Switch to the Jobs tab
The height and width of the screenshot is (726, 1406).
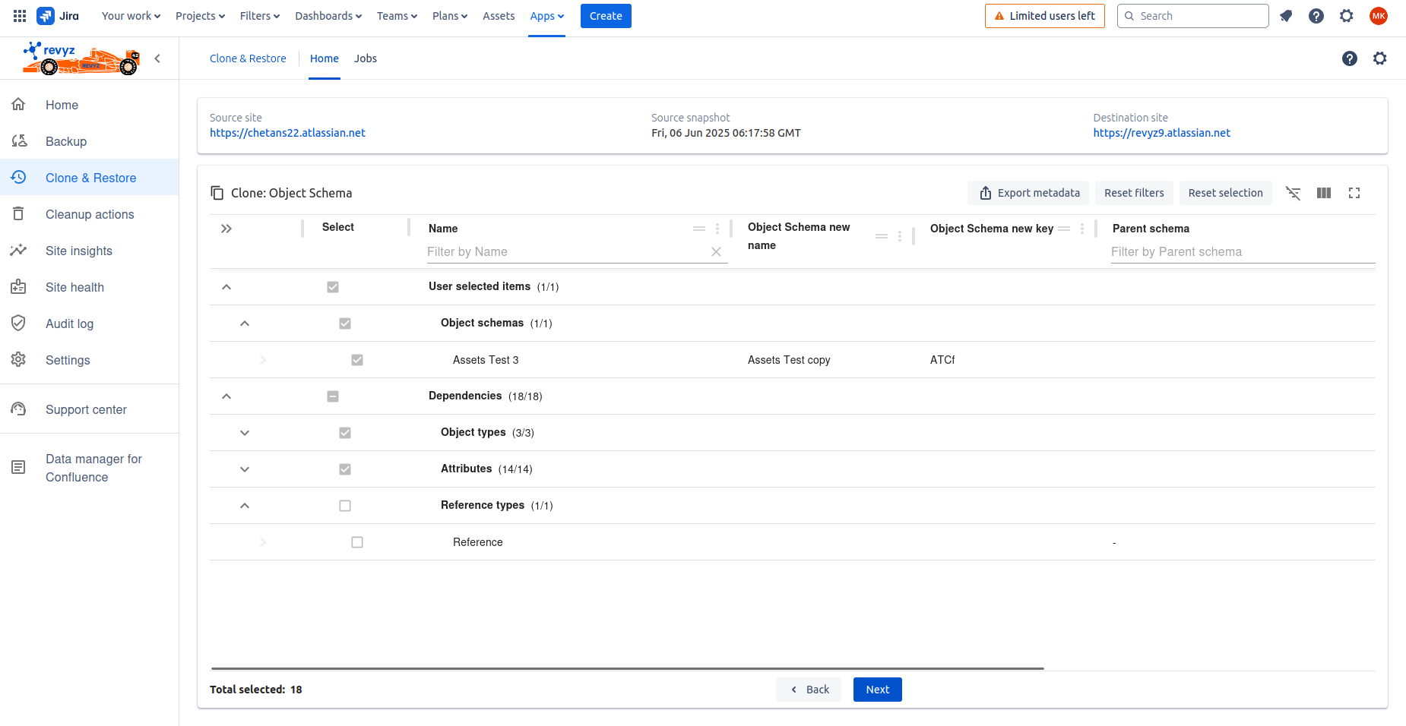click(365, 58)
